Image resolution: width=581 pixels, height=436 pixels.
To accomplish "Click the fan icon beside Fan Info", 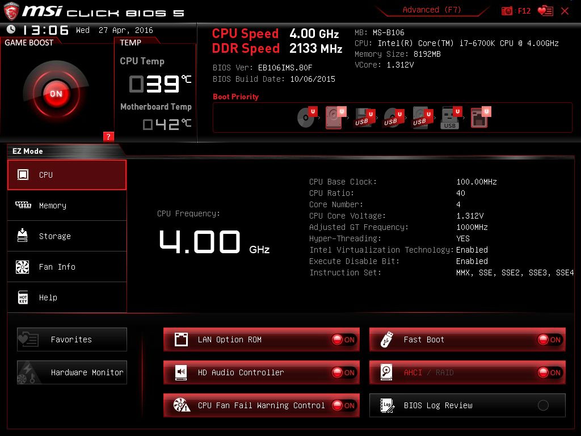I will point(23,267).
